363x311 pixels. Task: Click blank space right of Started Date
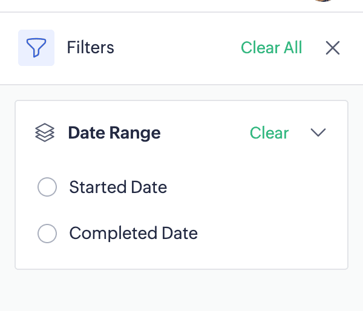point(254,188)
